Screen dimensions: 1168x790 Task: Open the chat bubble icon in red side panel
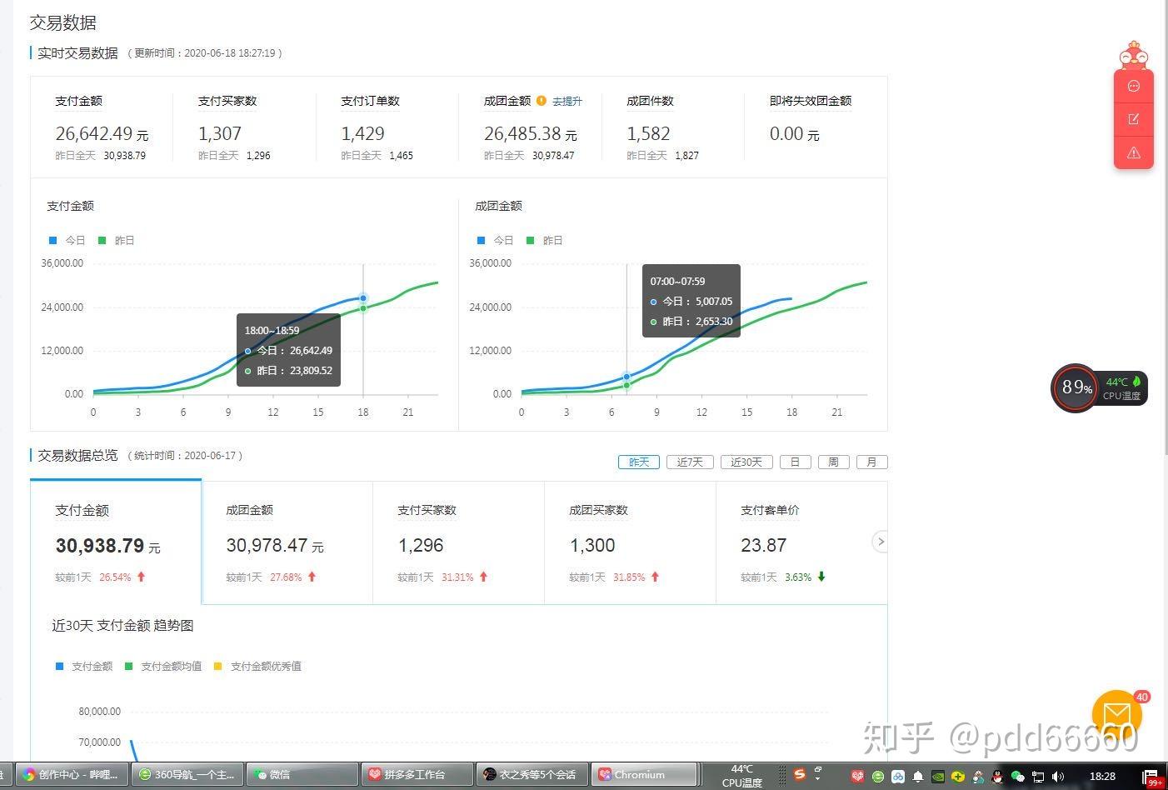1133,86
